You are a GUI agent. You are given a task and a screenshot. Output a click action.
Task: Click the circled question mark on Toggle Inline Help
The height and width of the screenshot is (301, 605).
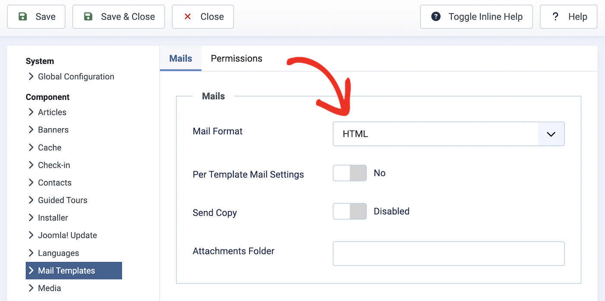pos(436,16)
